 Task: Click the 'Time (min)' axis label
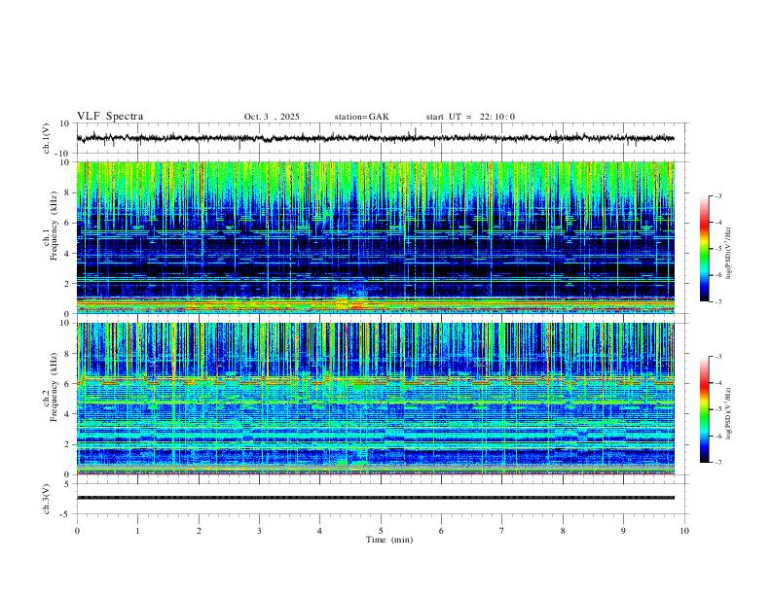coord(389,540)
